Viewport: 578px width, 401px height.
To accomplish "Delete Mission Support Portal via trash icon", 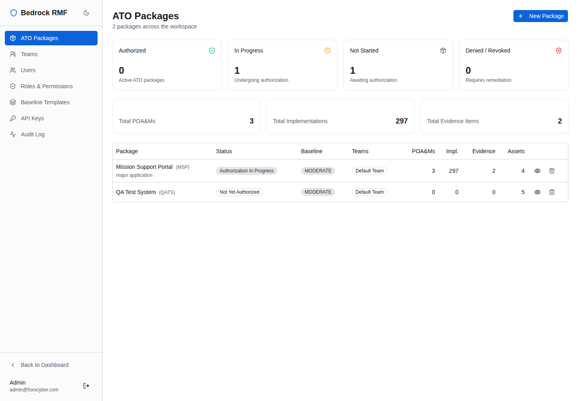I will [x=552, y=171].
